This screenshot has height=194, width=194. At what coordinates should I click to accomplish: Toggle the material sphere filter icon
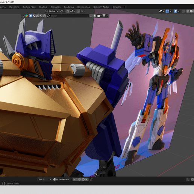[34, 16]
